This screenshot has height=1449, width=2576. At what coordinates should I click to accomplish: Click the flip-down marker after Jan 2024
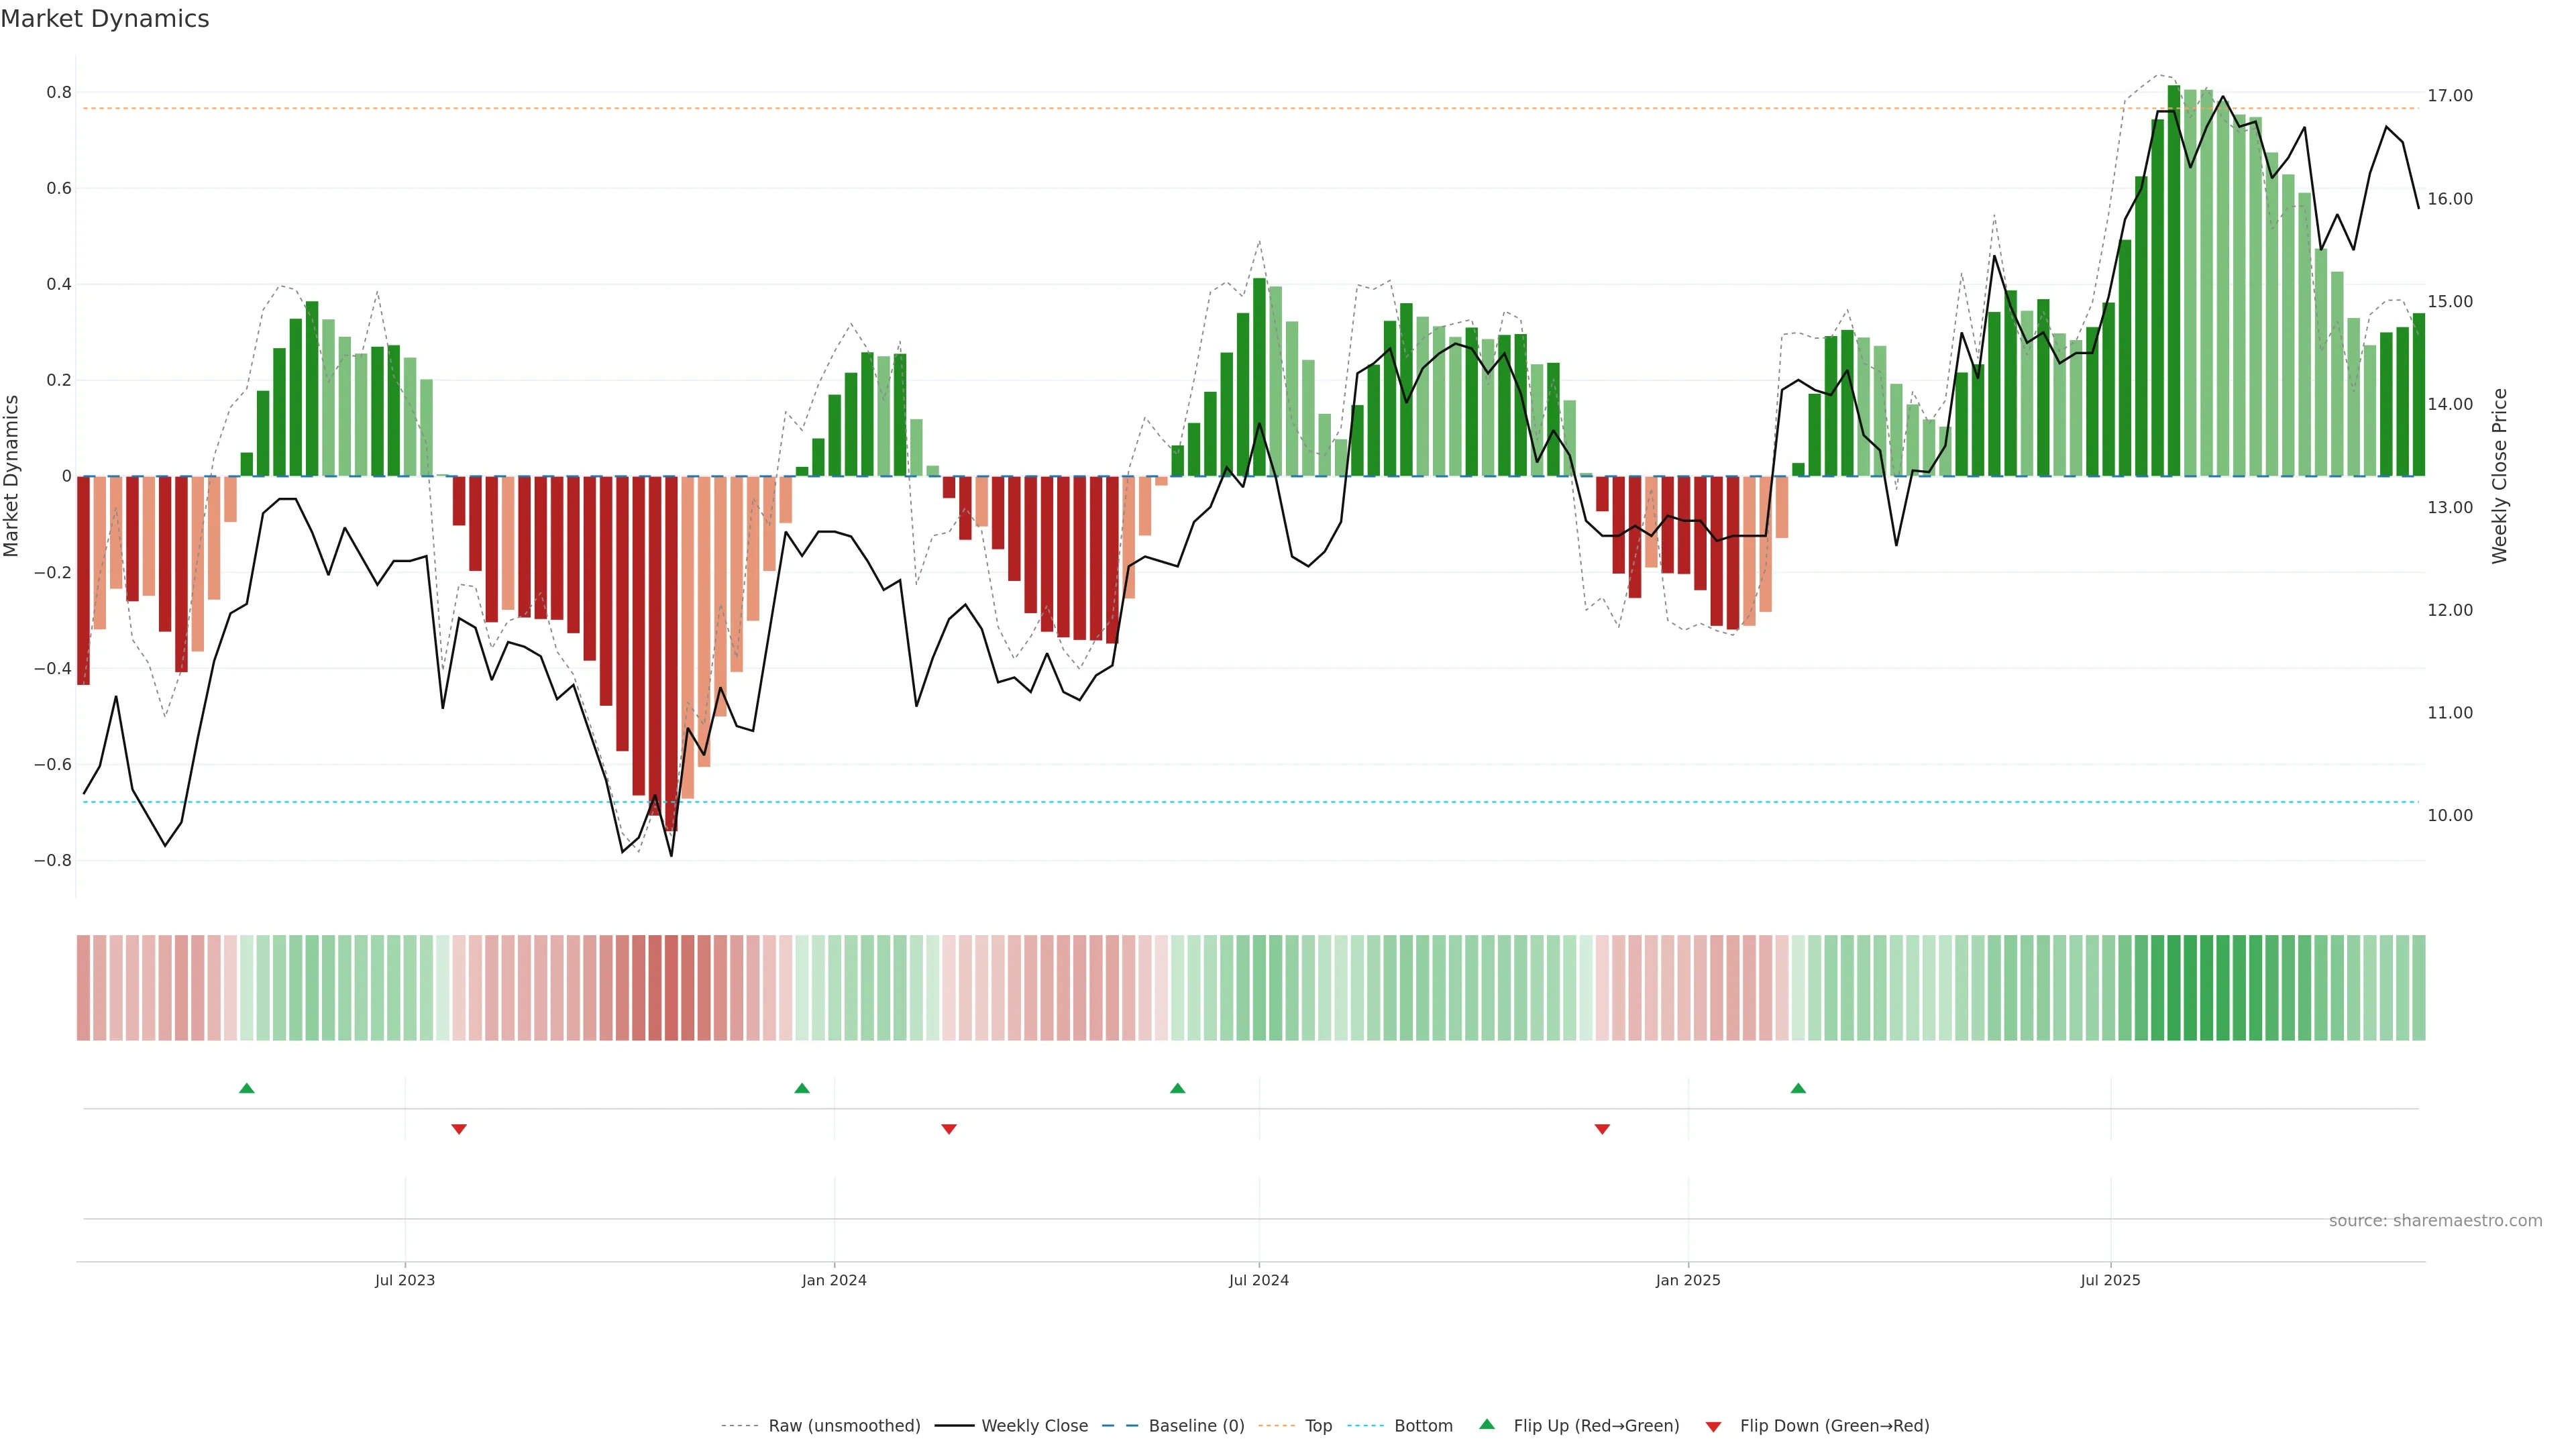[x=949, y=1129]
